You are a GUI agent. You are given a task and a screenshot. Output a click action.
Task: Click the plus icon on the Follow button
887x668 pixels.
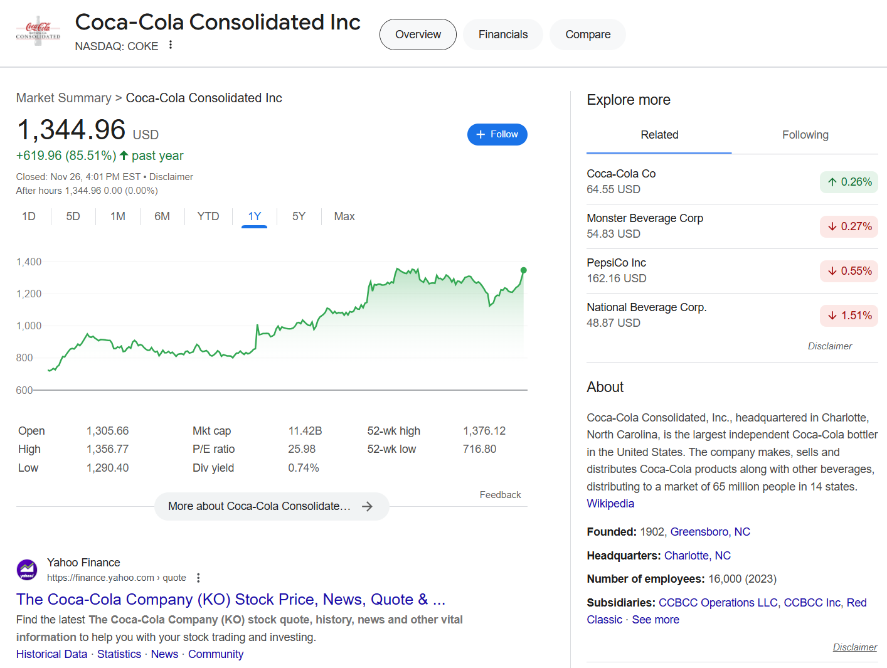tap(480, 134)
